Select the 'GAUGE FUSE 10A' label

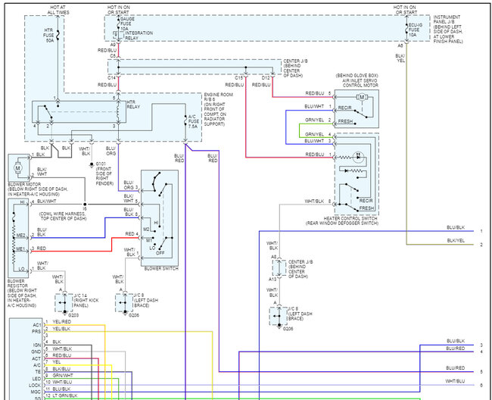coord(127,23)
